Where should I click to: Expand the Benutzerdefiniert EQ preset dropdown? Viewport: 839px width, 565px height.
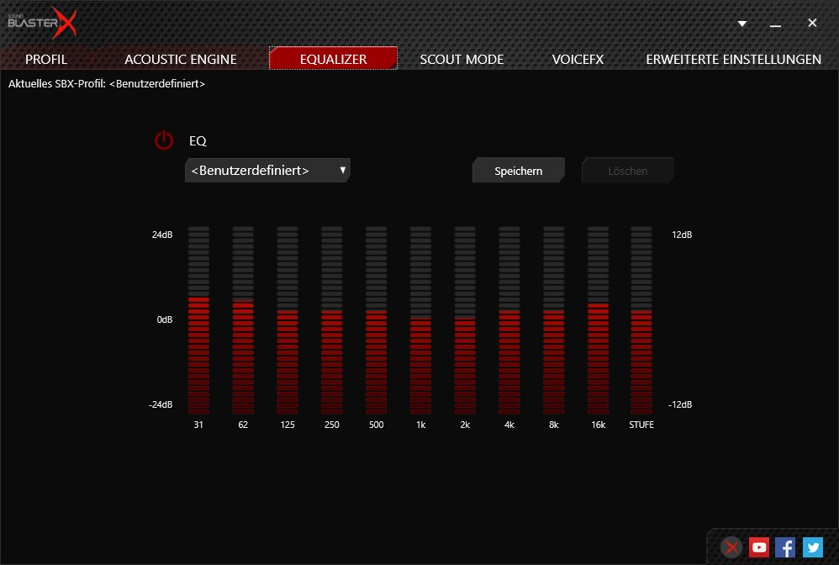pos(267,171)
